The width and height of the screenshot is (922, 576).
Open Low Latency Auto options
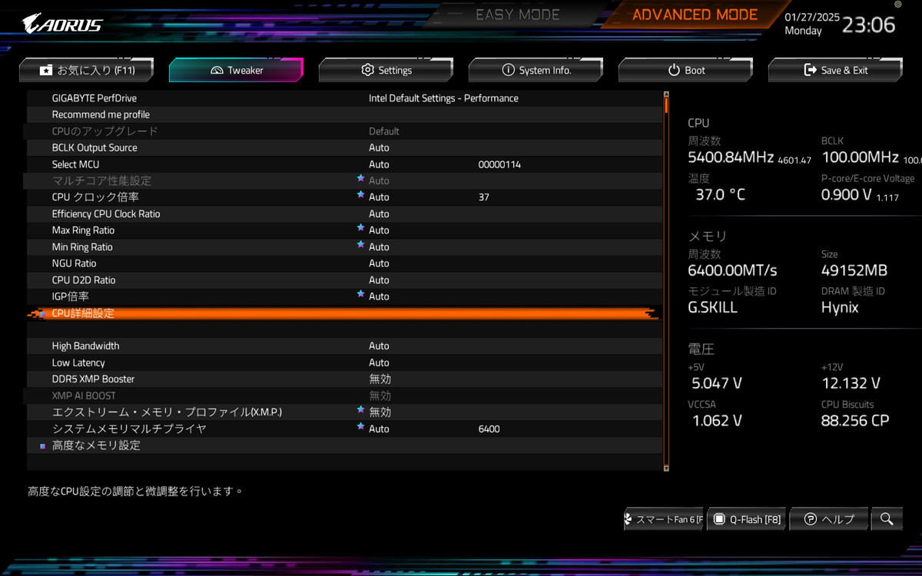point(379,362)
